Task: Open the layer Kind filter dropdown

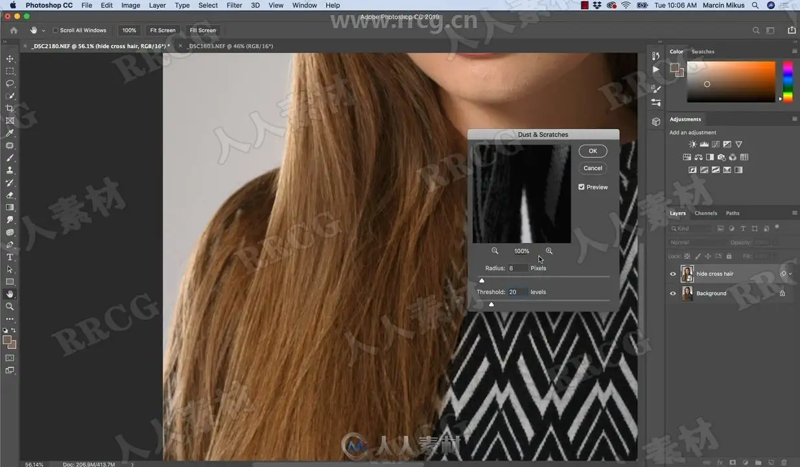Action: [691, 228]
